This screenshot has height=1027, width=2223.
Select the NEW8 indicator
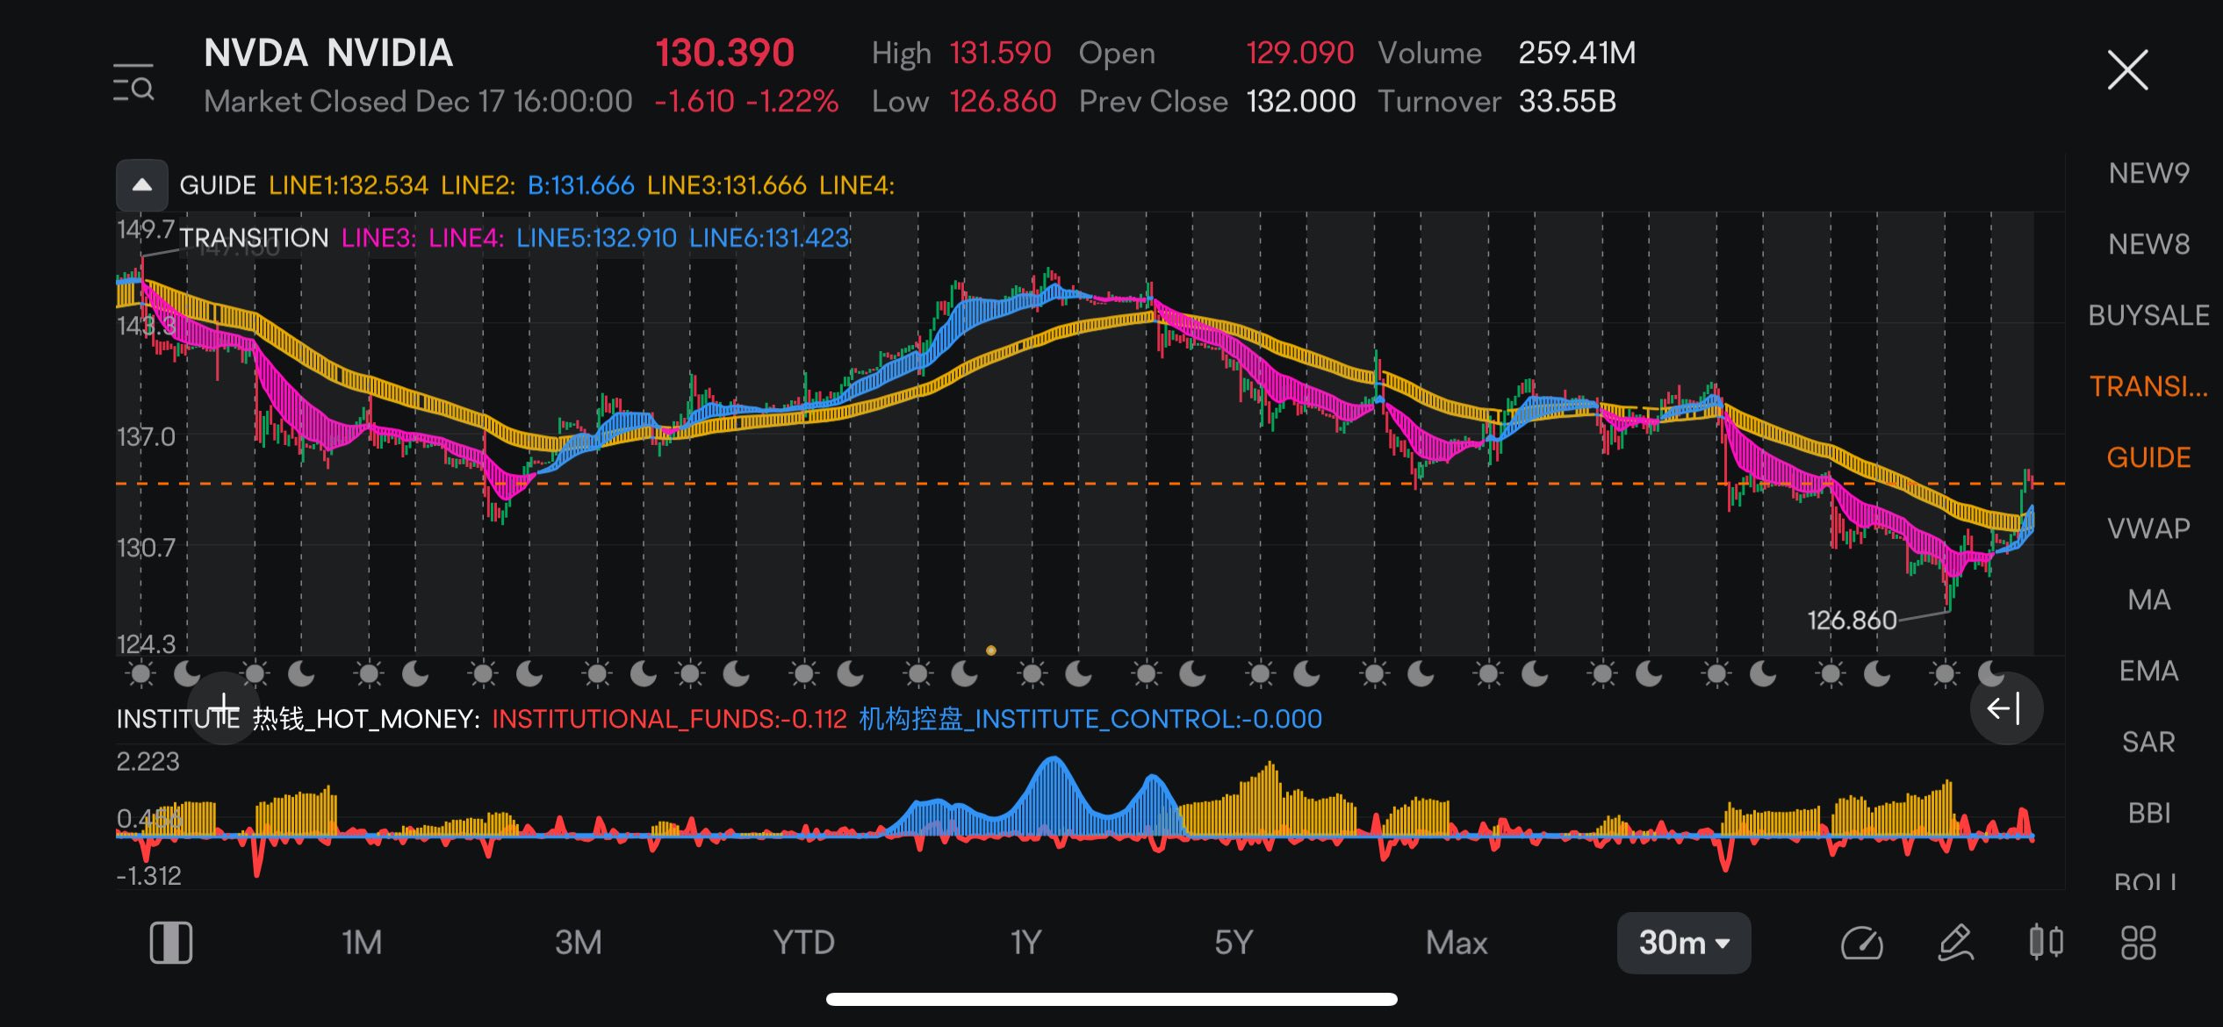point(2148,244)
